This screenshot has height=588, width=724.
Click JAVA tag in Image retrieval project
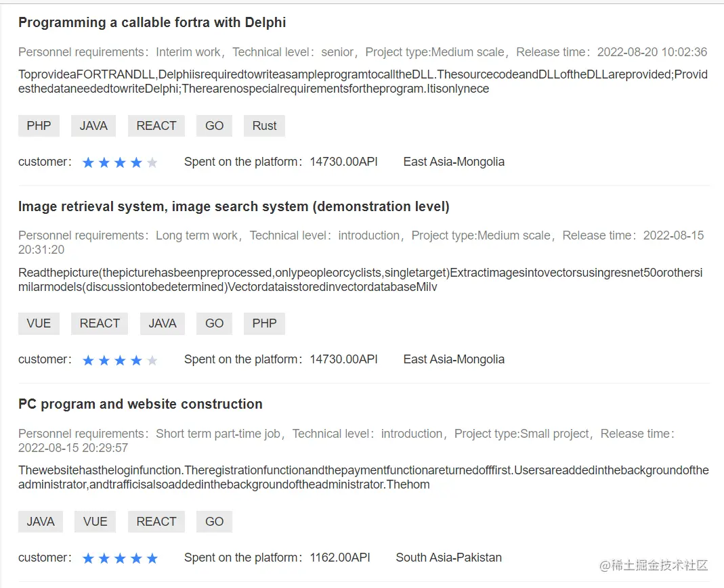[x=162, y=323]
